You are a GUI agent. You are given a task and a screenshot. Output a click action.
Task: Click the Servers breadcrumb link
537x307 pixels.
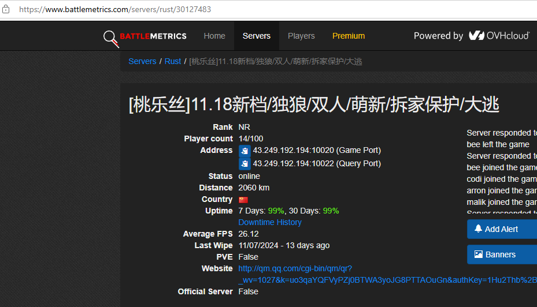pos(142,61)
